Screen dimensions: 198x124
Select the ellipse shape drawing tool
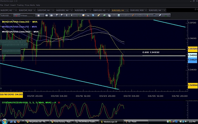[x=140, y=15]
